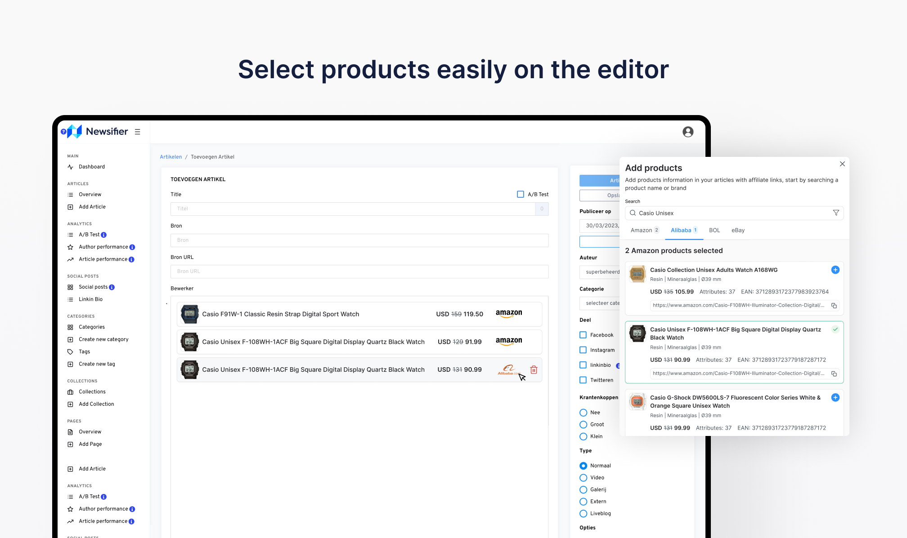Select the Video type radio button
Image resolution: width=907 pixels, height=538 pixels.
(x=584, y=478)
